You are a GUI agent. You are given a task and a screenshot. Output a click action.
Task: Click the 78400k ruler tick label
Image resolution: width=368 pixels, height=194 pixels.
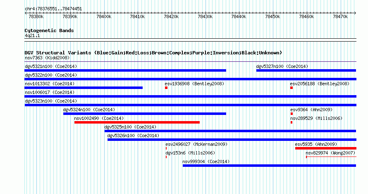[x=104, y=16]
